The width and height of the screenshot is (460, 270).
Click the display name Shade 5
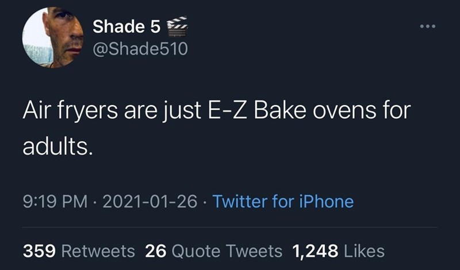(x=125, y=27)
